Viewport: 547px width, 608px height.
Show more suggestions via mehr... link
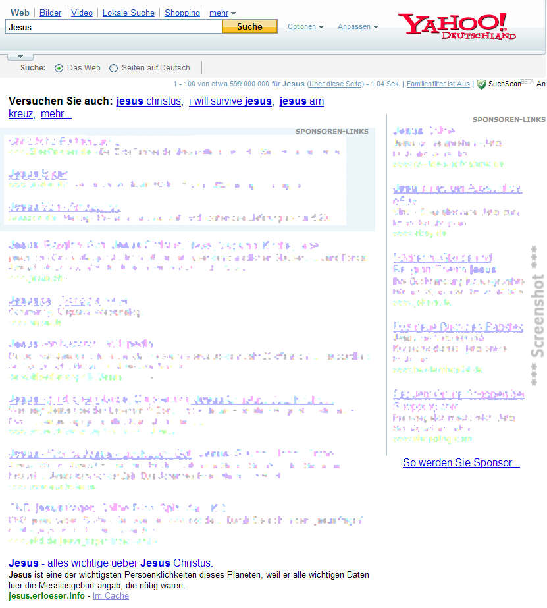click(56, 113)
